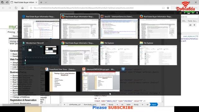
Task: Switch to Edge Real Estate window thumbnail
Action: [40, 29]
